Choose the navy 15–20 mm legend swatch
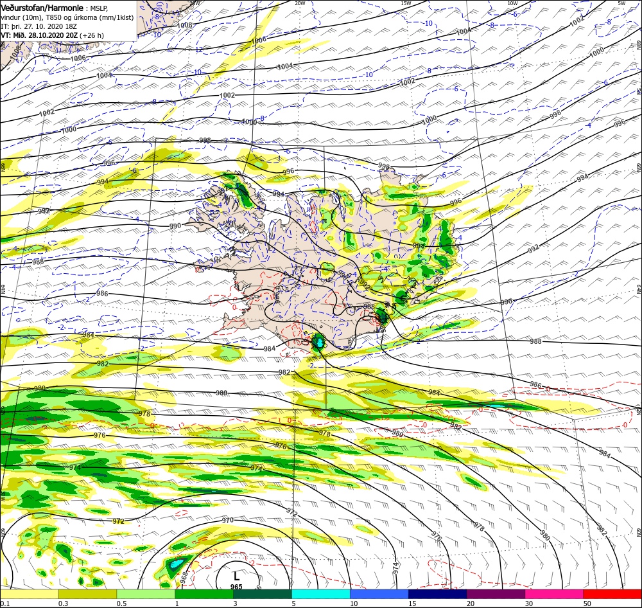 [x=438, y=594]
